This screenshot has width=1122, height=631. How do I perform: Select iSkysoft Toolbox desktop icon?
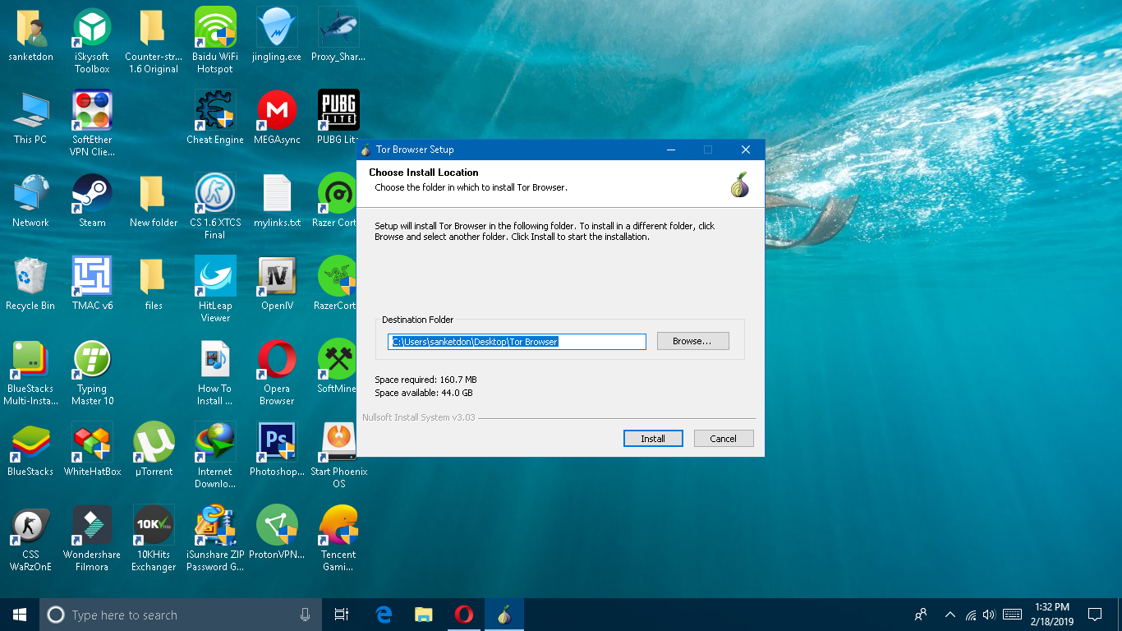(x=92, y=29)
